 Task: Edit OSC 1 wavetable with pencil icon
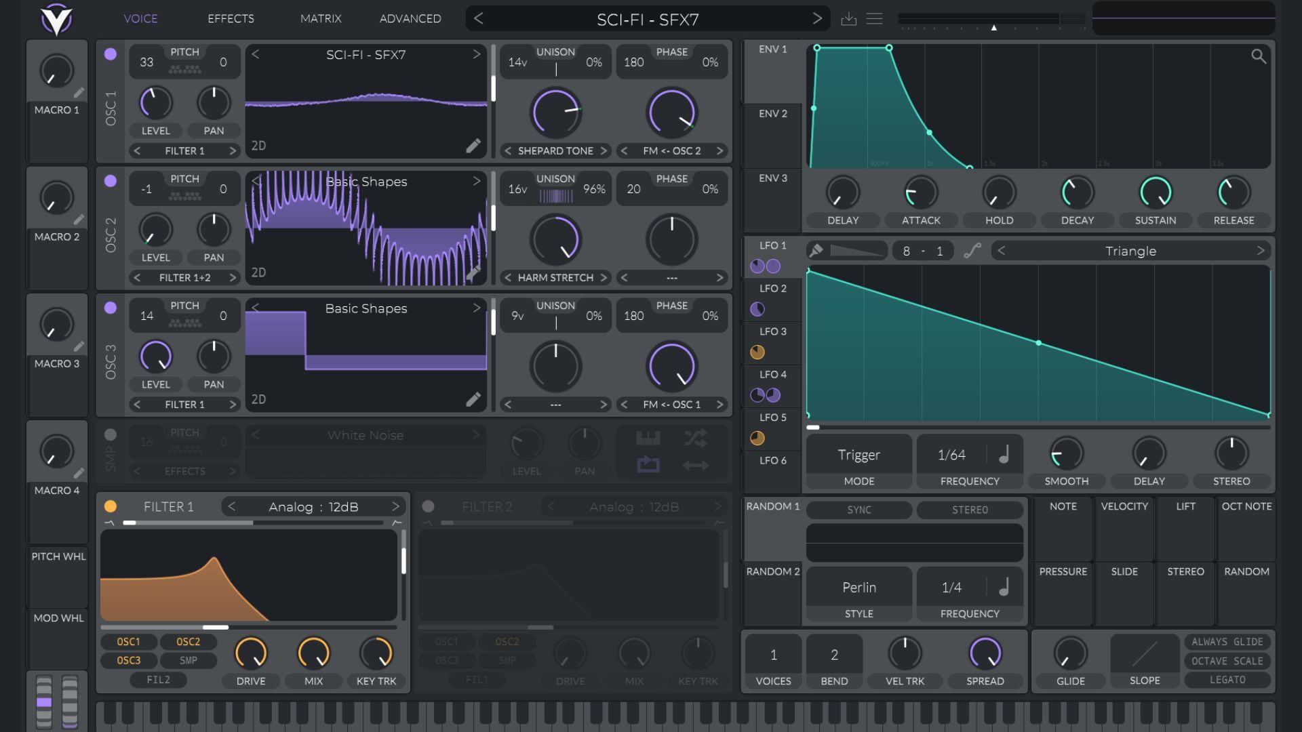[x=473, y=146]
